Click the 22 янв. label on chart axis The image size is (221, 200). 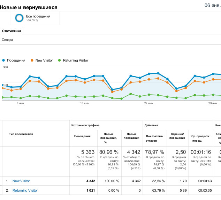click(x=149, y=103)
